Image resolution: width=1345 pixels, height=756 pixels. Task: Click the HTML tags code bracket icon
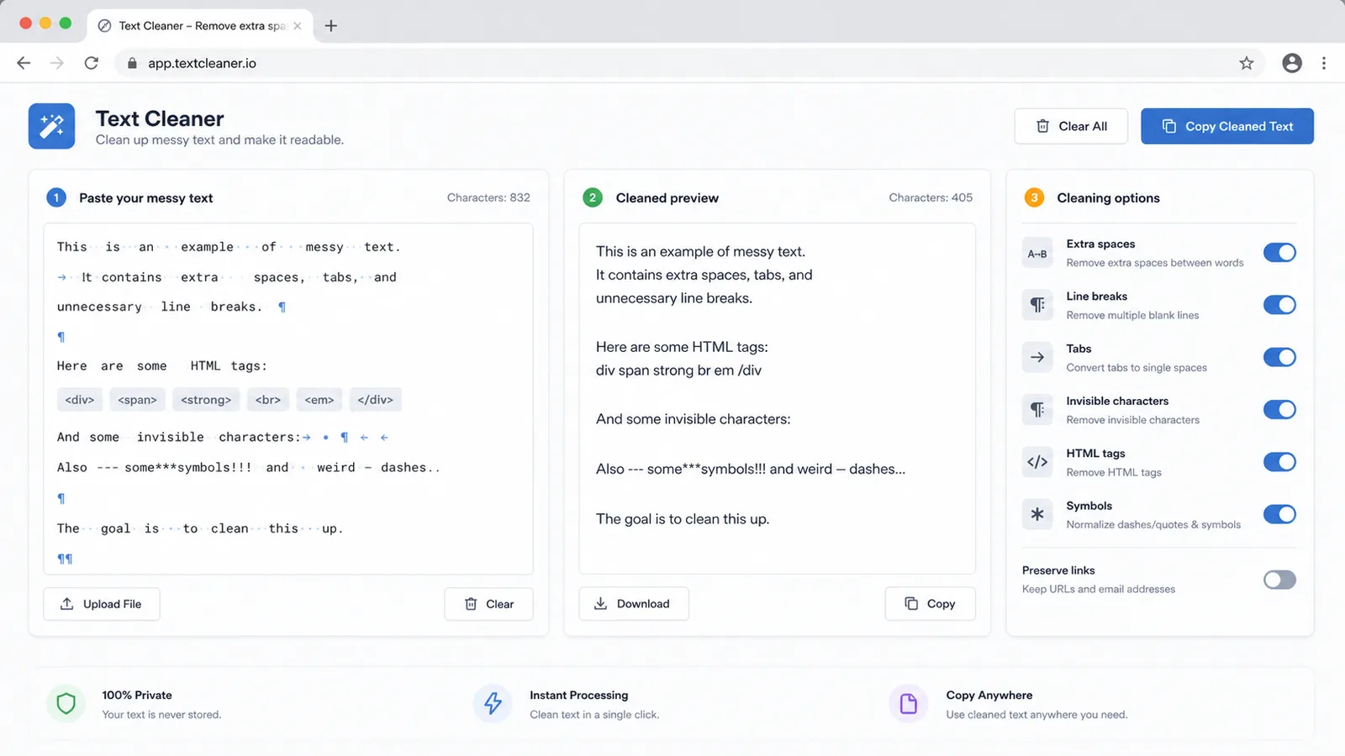pos(1037,462)
